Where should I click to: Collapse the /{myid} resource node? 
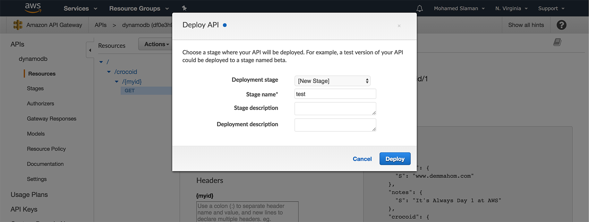116,82
